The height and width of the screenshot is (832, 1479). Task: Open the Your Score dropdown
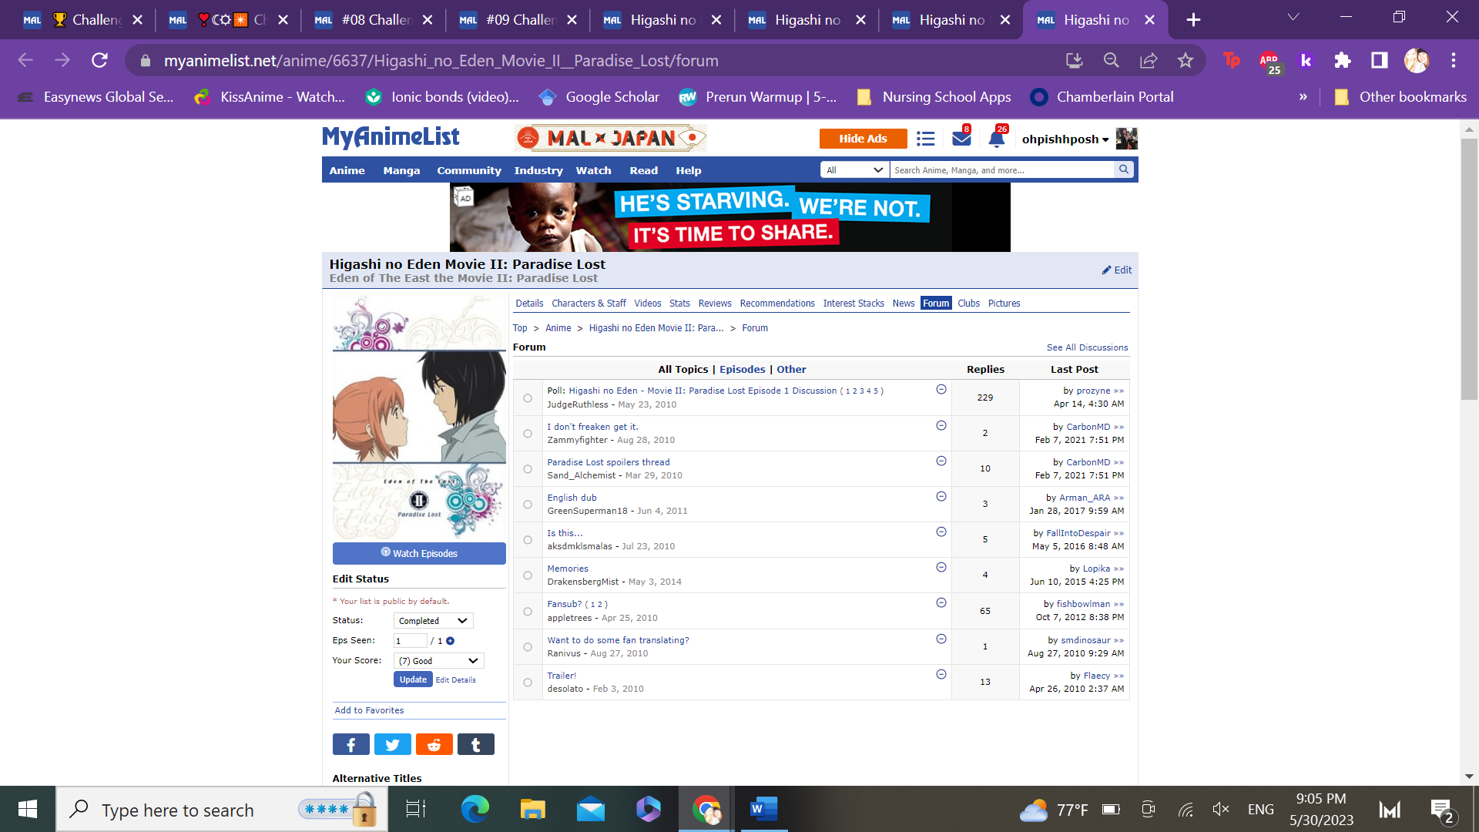tap(438, 661)
